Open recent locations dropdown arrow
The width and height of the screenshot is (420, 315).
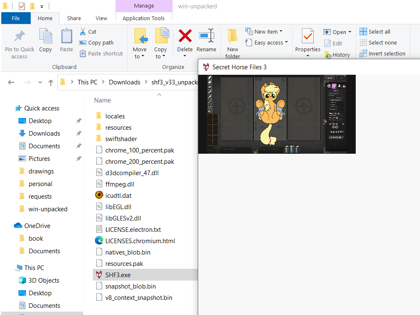(x=40, y=82)
